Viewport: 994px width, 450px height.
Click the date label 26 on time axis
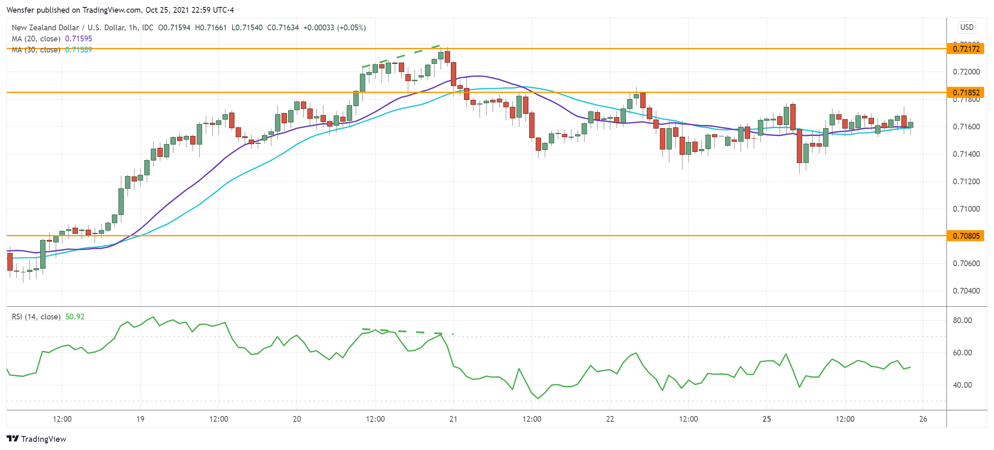923,419
